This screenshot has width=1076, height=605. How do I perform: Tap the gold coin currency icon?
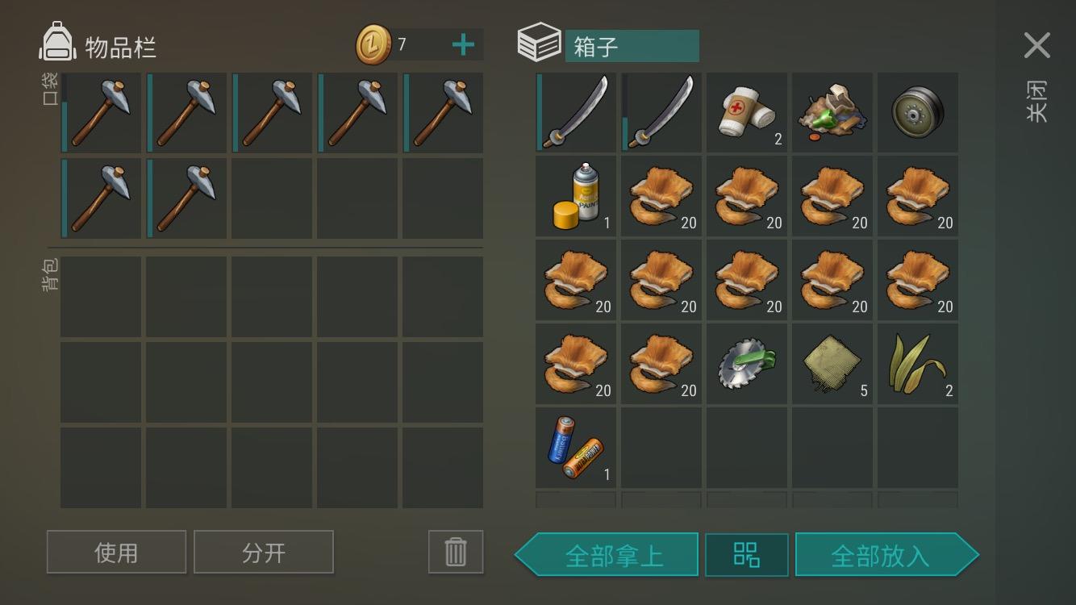pyautogui.click(x=373, y=44)
